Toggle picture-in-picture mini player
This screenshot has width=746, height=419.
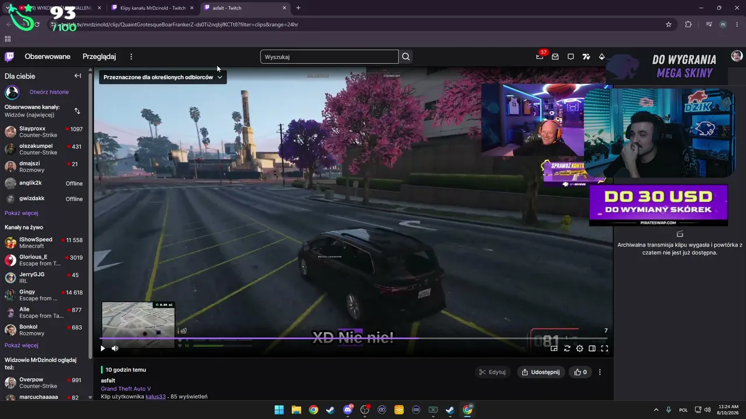(x=554, y=349)
